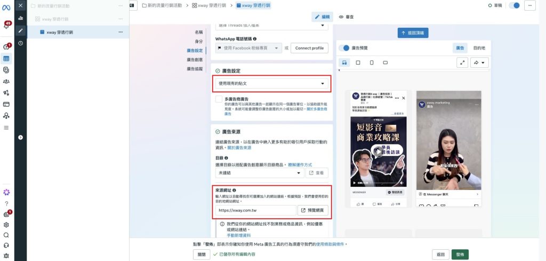Click the side panel toggle icon in breadcrumb
Viewport: 546px width, 261px height.
[133, 5]
